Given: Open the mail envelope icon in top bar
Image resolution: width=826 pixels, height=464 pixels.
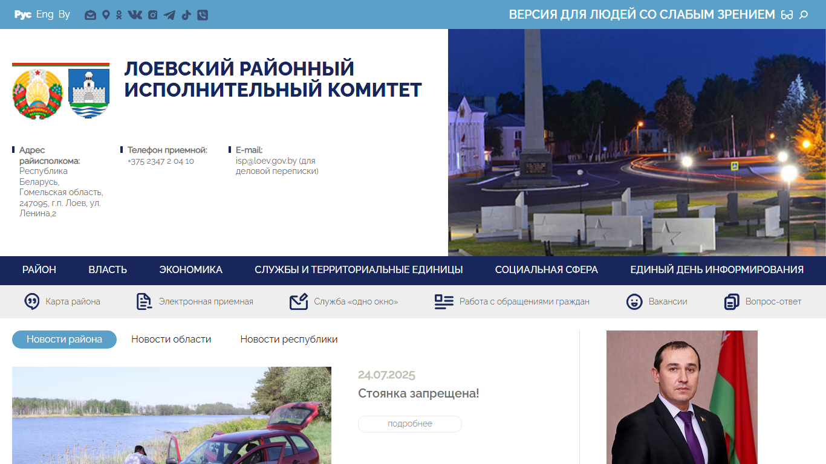Looking at the screenshot, I should pos(90,15).
